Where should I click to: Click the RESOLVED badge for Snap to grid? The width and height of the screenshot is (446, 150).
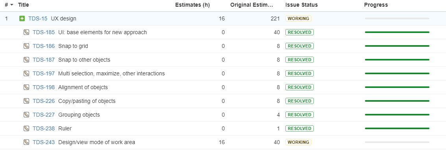pos(300,46)
